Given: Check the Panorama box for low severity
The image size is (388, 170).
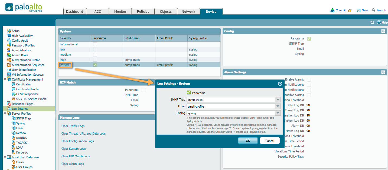Looking at the screenshot, I should (x=95, y=49).
